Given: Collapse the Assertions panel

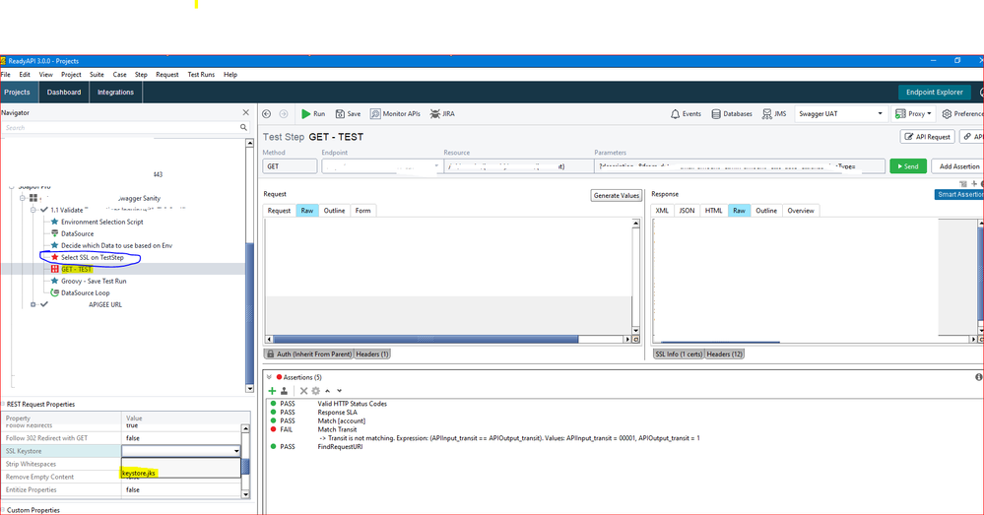Looking at the screenshot, I should coord(269,377).
